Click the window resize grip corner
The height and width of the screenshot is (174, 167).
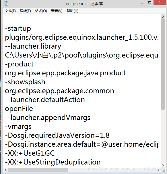(163, 170)
